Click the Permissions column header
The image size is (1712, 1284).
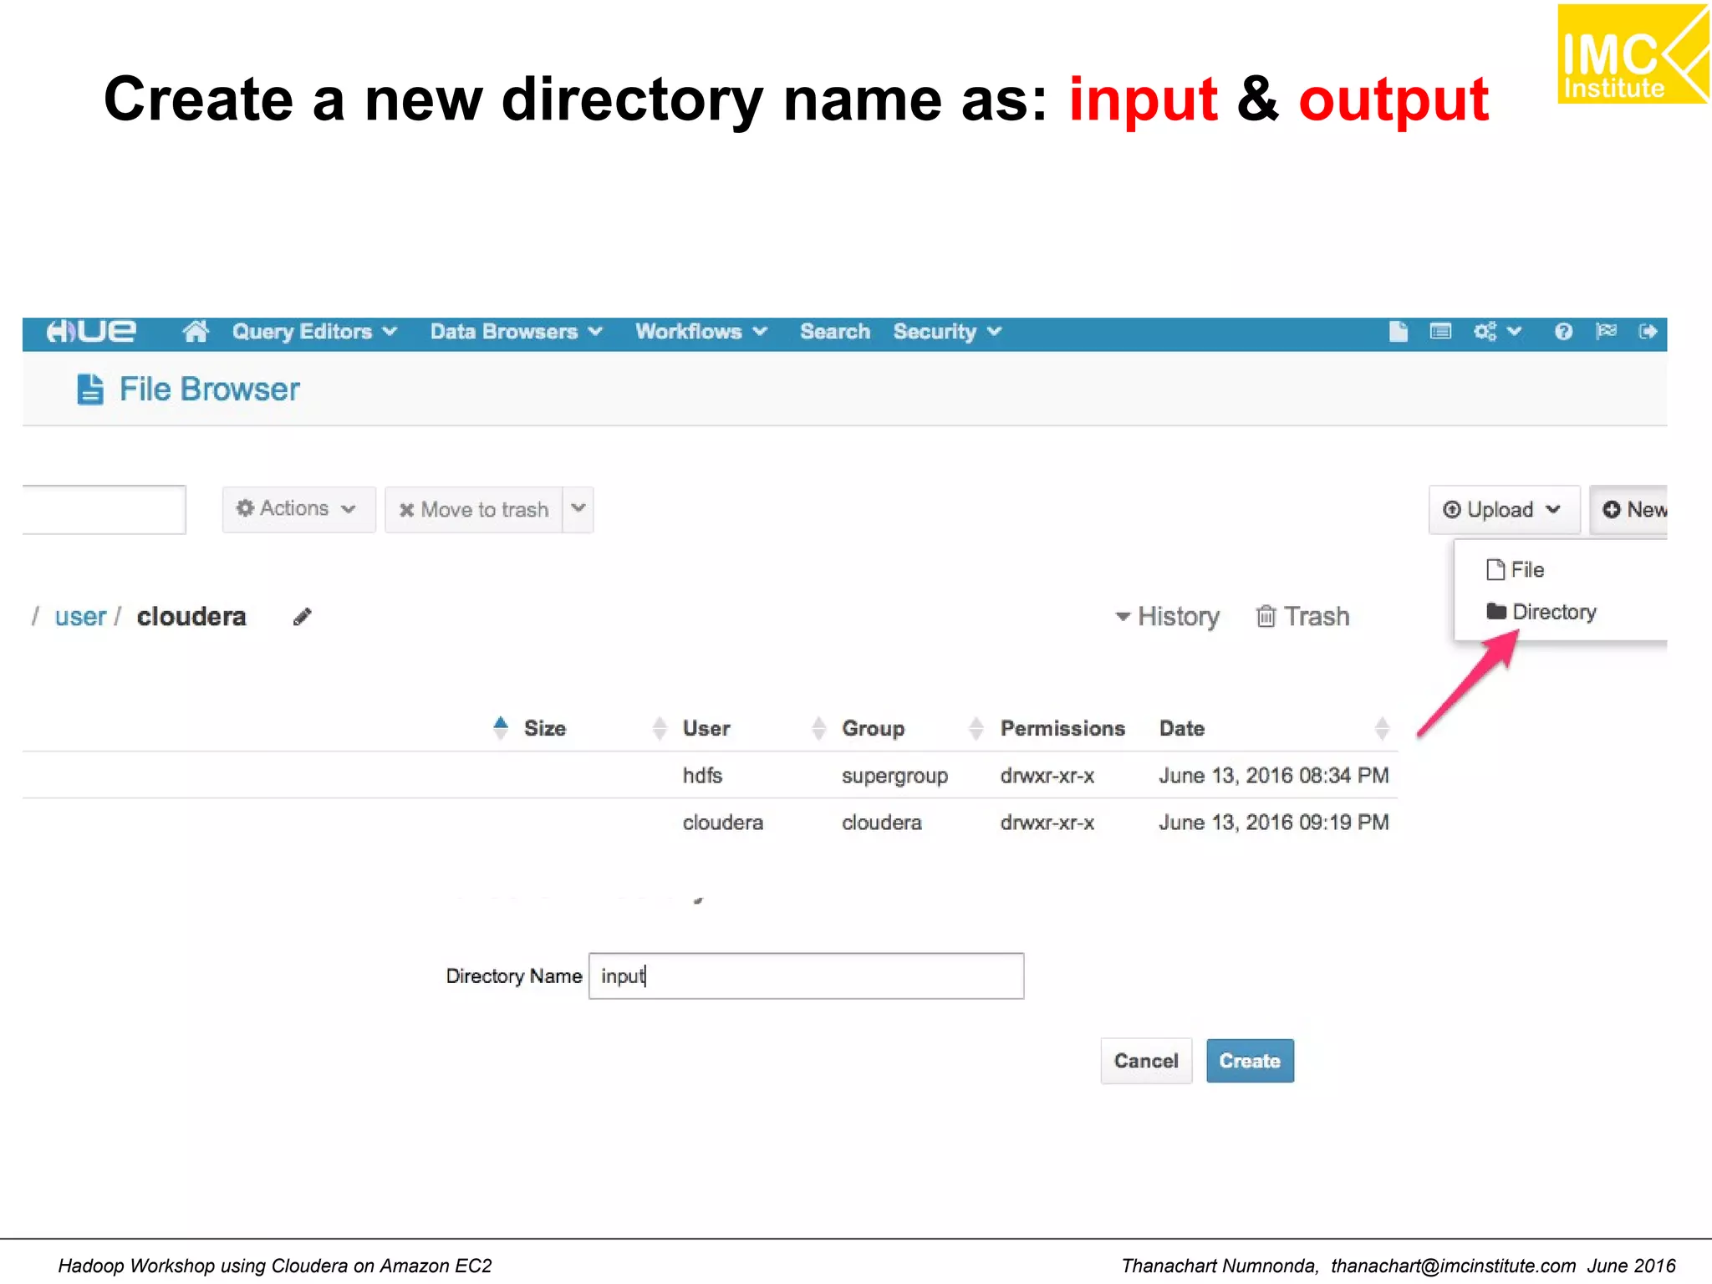pos(1062,729)
